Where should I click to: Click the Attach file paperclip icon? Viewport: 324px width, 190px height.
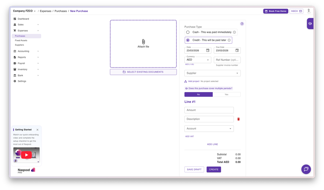(143, 41)
